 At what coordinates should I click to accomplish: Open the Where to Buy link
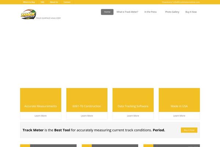(x=29, y=2)
